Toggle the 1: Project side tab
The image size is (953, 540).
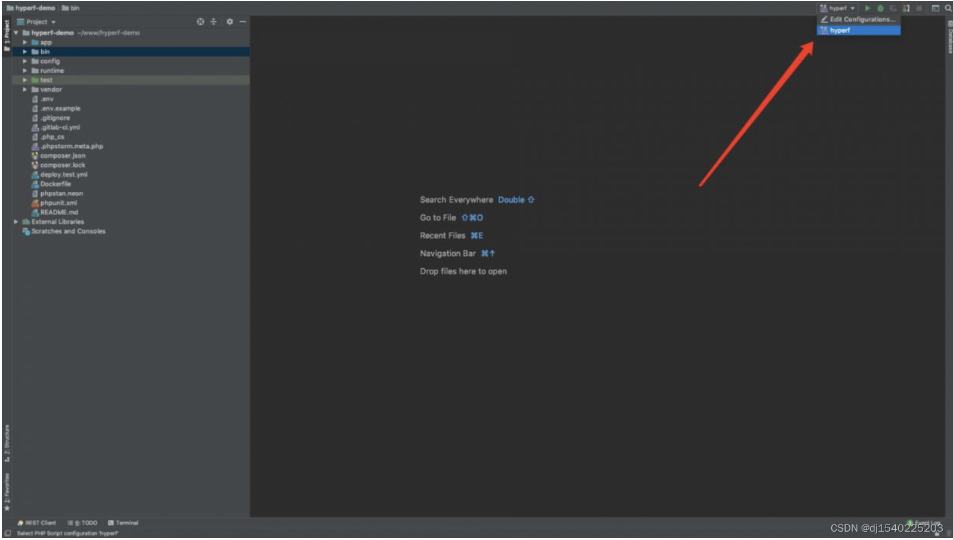pyautogui.click(x=7, y=35)
